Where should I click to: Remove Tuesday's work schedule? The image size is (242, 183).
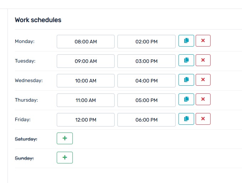(203, 60)
